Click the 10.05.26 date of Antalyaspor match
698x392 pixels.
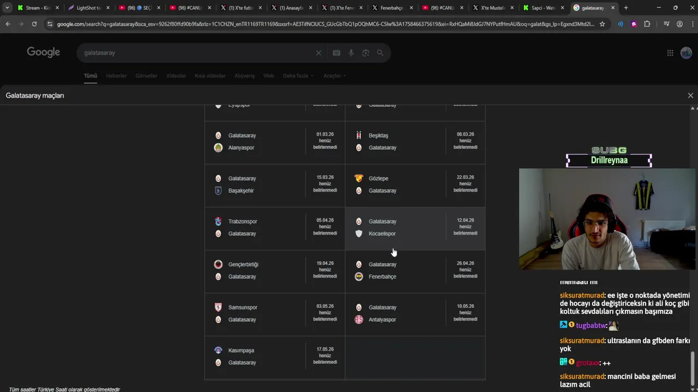(x=465, y=306)
